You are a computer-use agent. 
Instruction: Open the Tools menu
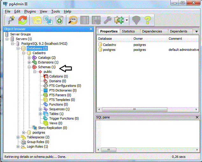(x=55, y=11)
